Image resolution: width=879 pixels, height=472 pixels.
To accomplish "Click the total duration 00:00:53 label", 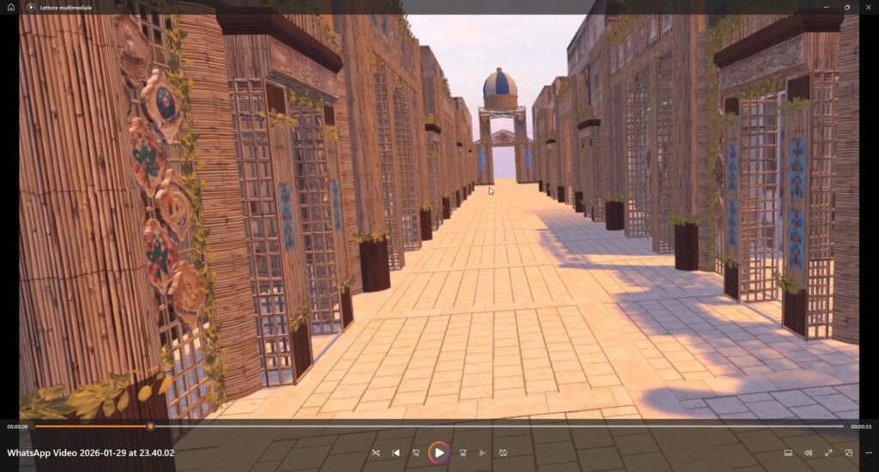I will [861, 427].
